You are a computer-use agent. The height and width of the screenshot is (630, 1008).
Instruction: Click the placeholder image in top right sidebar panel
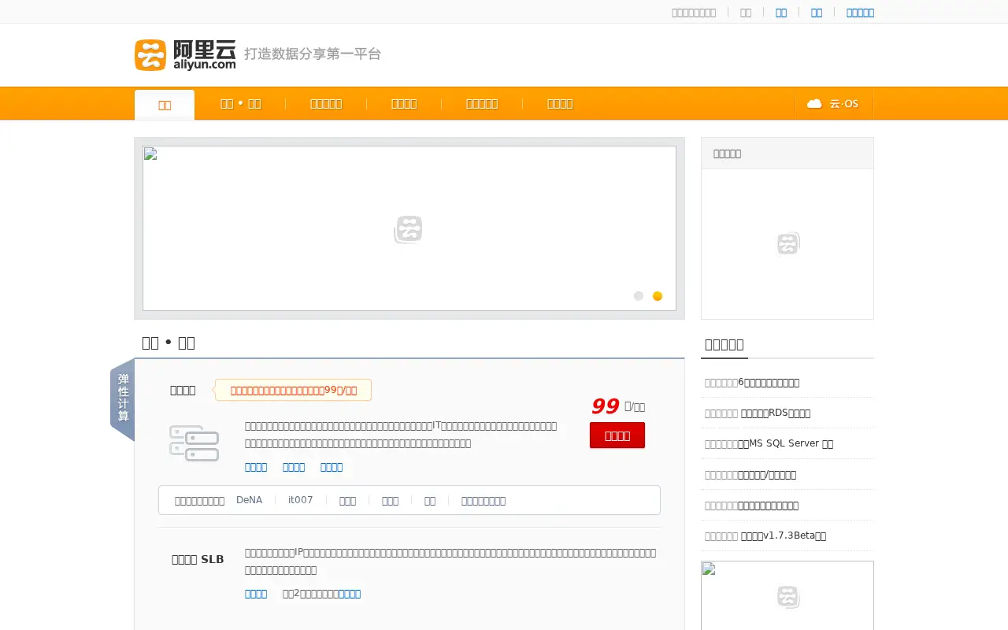point(787,243)
